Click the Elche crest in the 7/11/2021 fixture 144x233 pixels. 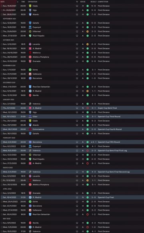pyautogui.click(x=30, y=70)
